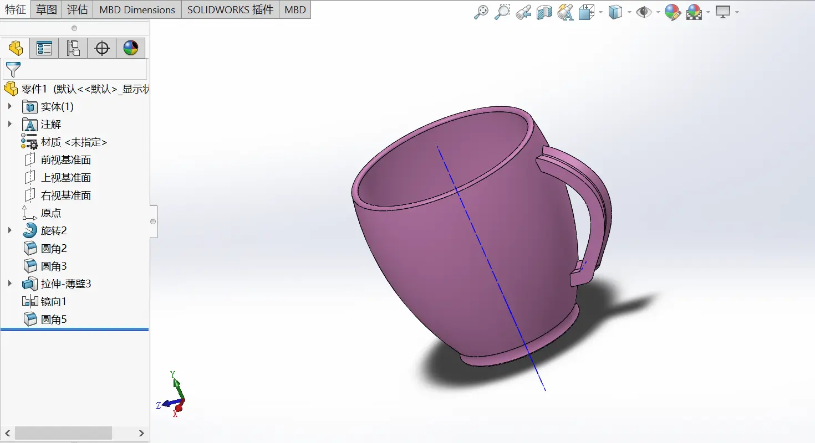The width and height of the screenshot is (815, 443).
Task: Open the Dynamic Annotation Views icon
Action: [x=566, y=12]
